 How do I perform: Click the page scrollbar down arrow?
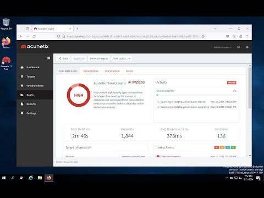[x=250, y=156]
